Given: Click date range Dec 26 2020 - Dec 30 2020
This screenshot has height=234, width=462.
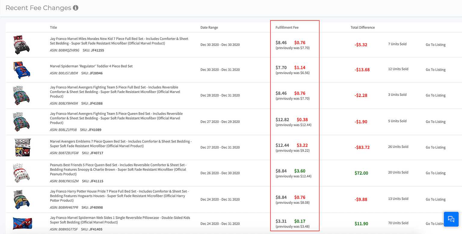Looking at the screenshot, I should click(220, 173).
